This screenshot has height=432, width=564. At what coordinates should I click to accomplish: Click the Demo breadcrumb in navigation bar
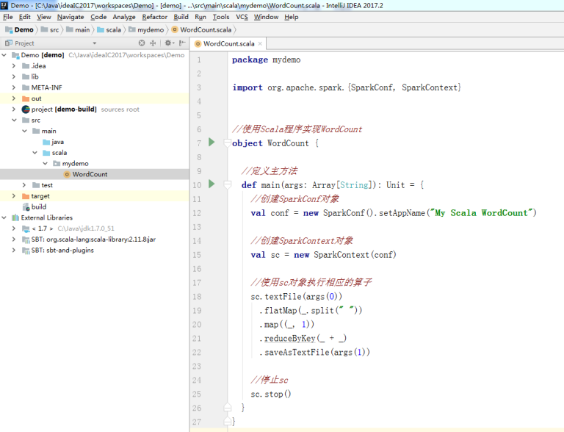point(19,30)
